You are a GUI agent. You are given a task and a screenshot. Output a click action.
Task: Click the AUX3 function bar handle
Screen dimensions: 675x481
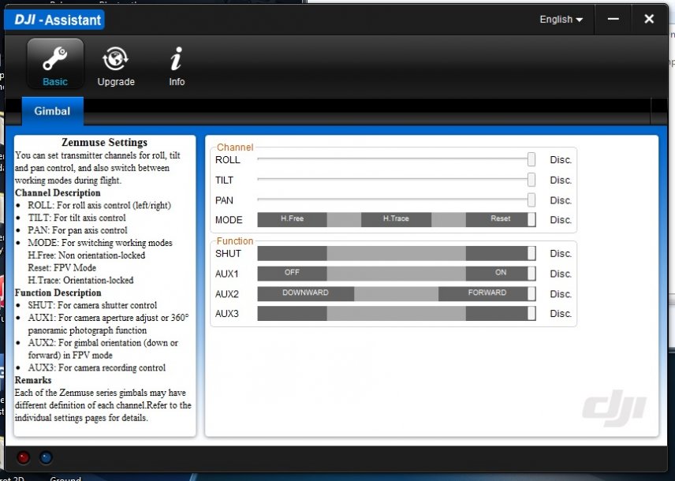point(531,314)
